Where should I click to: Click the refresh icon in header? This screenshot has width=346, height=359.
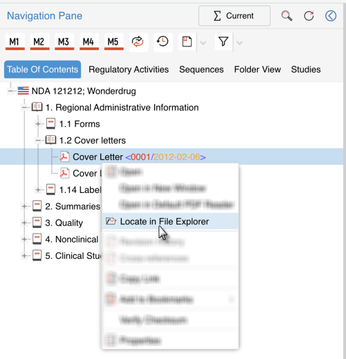(x=309, y=16)
